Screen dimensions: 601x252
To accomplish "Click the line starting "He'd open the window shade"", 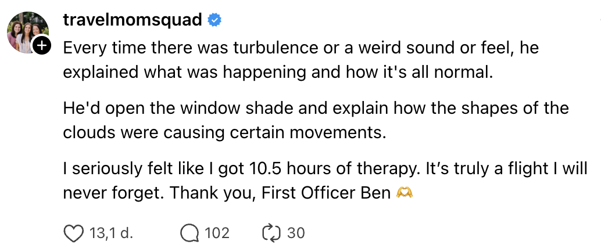I will point(316,109).
